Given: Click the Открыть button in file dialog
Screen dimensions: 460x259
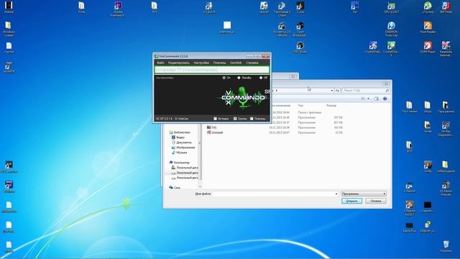Looking at the screenshot, I should click(351, 201).
